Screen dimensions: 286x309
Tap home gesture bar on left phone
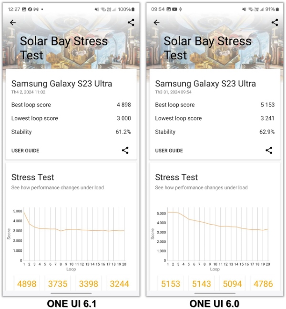(71, 293)
